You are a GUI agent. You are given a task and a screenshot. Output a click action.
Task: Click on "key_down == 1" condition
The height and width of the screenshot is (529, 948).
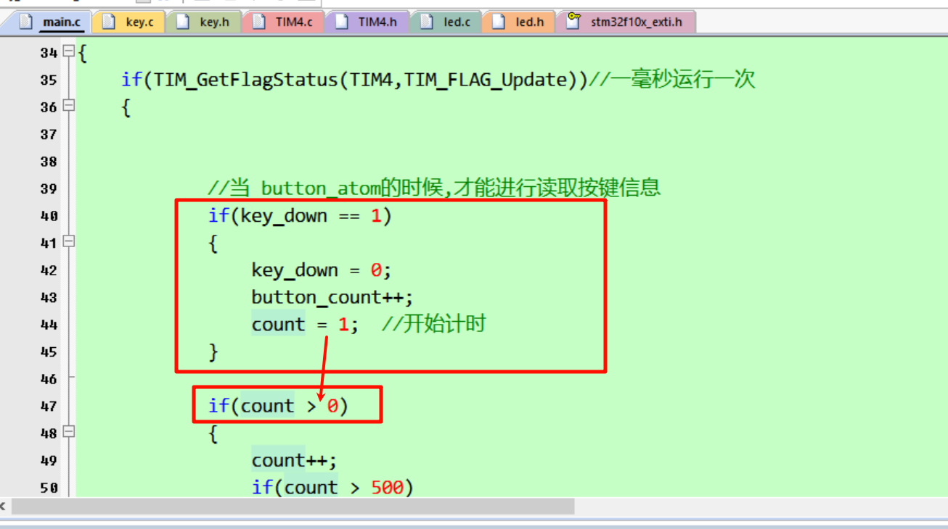click(x=311, y=216)
